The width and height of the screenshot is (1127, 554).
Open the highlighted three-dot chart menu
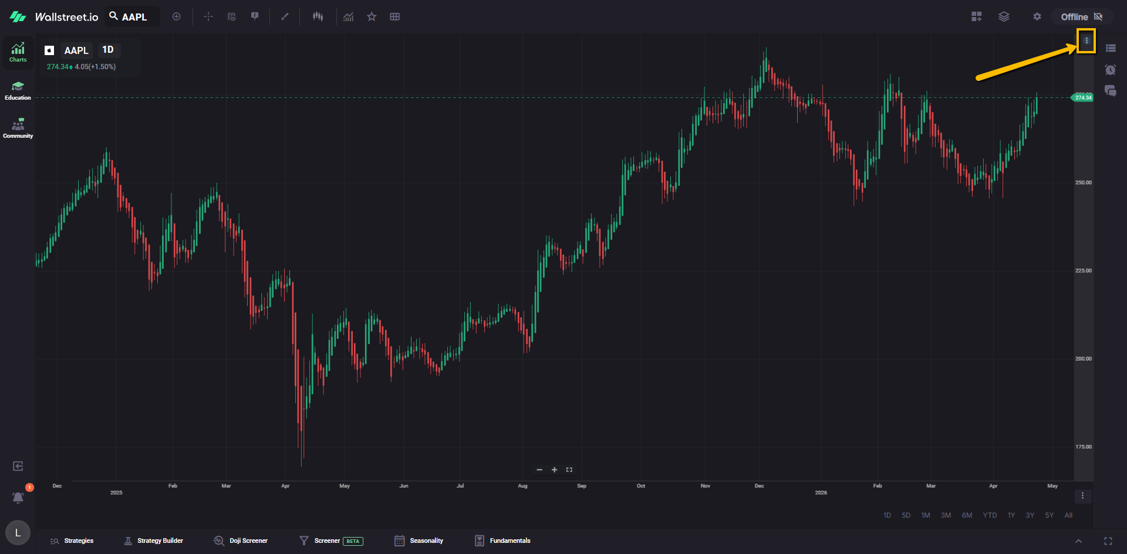point(1086,40)
